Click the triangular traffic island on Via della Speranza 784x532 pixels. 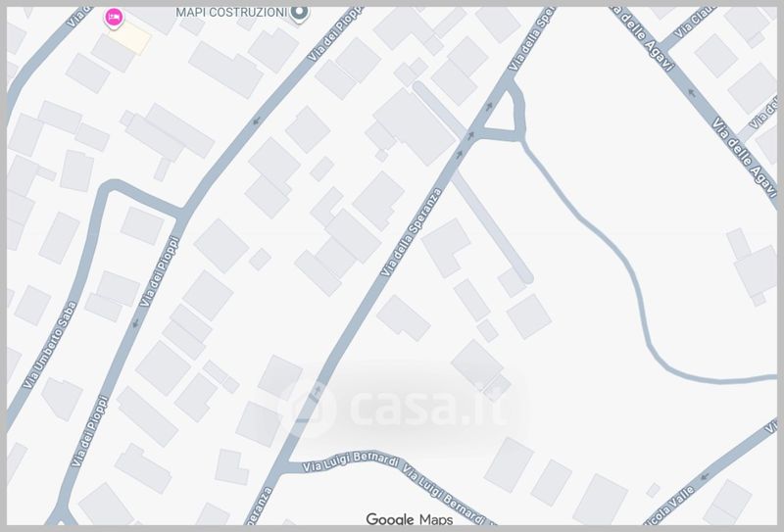click(502, 114)
